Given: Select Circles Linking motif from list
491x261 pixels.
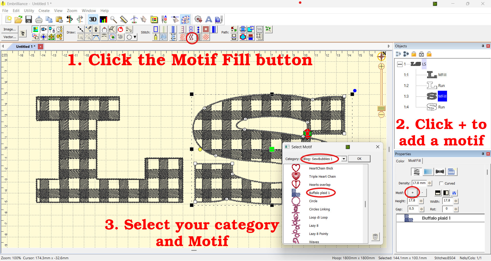Looking at the screenshot, I should coord(319,209).
